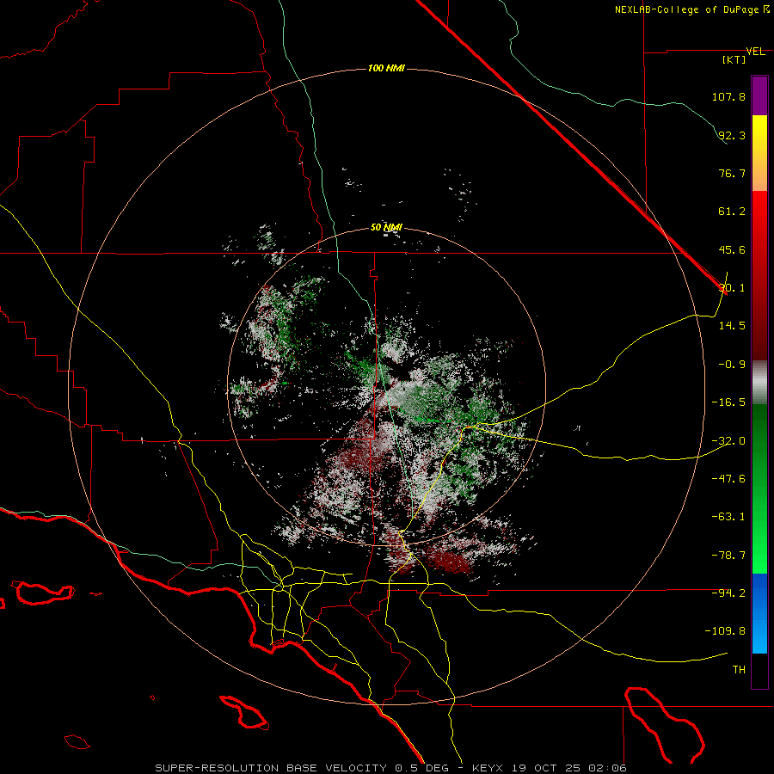Image resolution: width=774 pixels, height=774 pixels.
Task: Select the 30.1 velocity scale value
Action: (x=732, y=288)
